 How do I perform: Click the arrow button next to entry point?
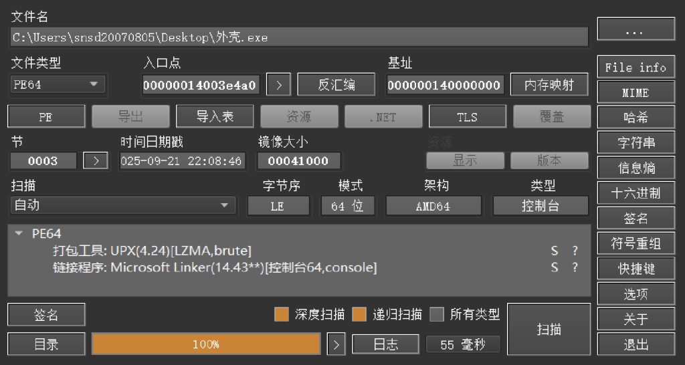tap(278, 85)
